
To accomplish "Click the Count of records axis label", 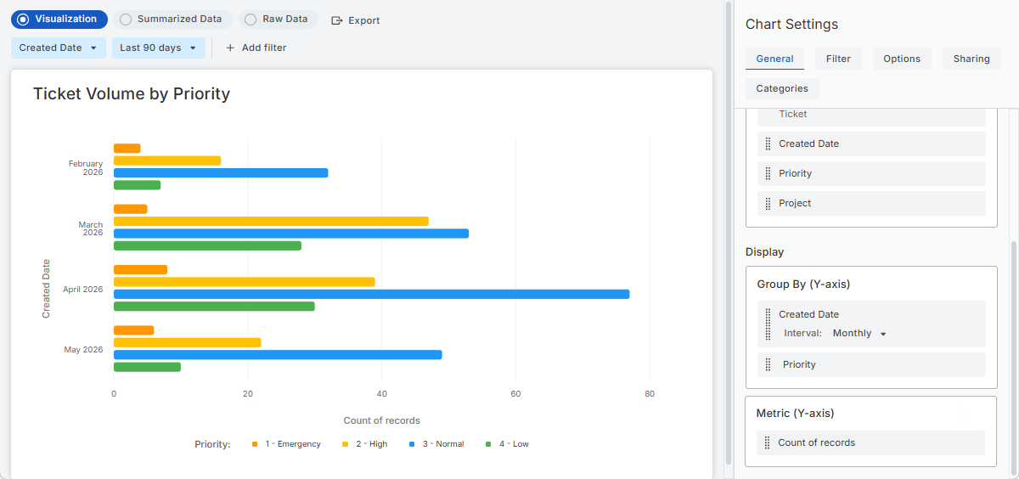I will pos(382,420).
